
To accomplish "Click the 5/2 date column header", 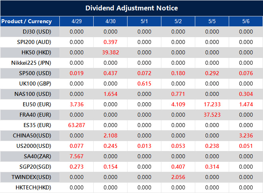I will coord(178,21).
